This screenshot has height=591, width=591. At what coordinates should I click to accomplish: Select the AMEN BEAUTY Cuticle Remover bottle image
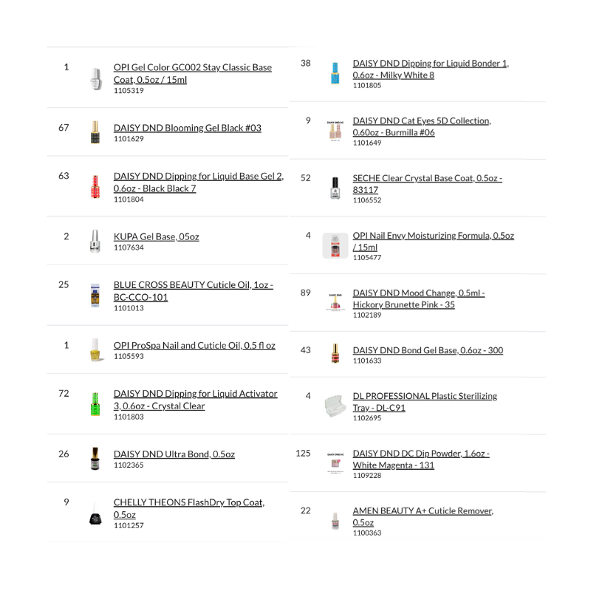335,521
